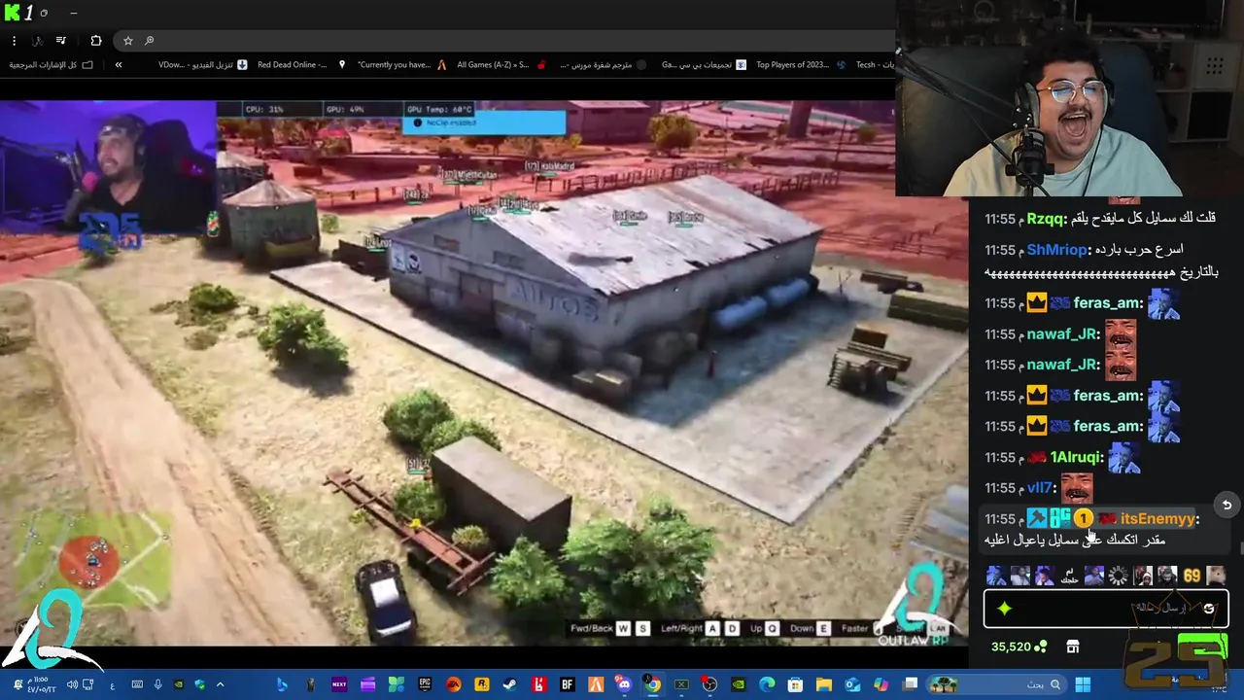Open the all bookmarks folder

[52, 65]
